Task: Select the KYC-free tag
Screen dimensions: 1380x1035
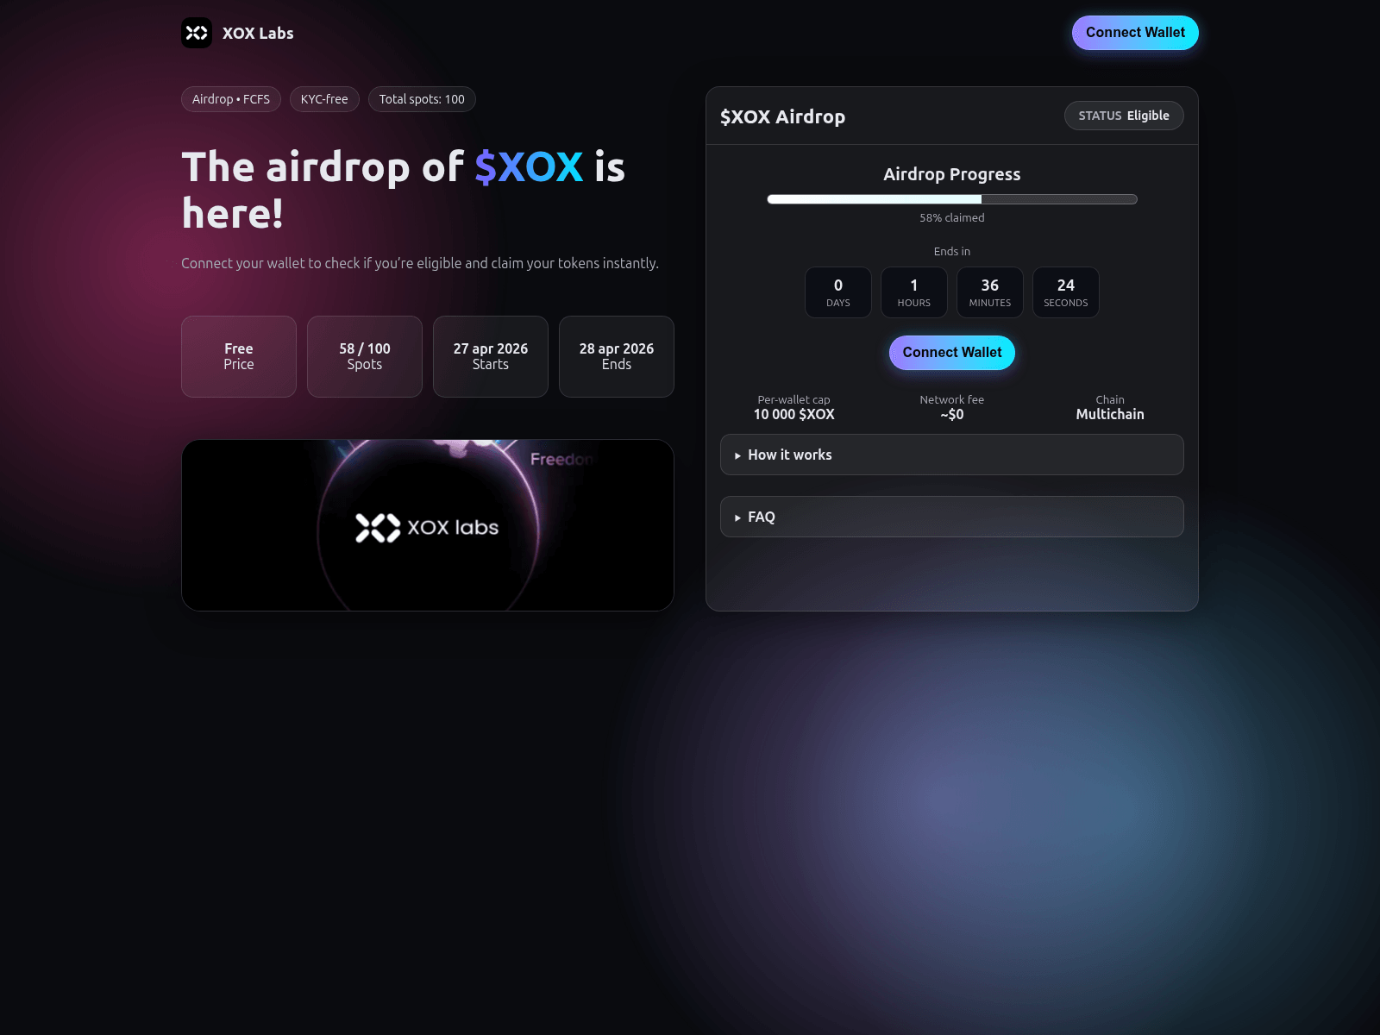Action: point(324,99)
